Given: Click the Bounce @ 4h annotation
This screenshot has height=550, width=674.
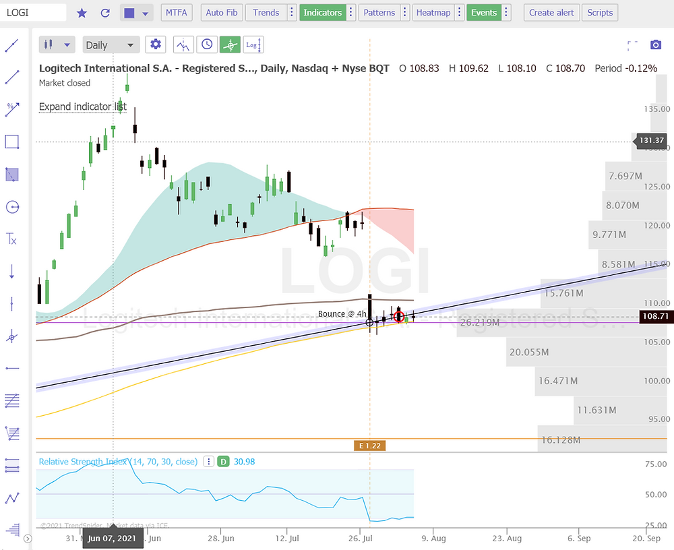Looking at the screenshot, I should [x=342, y=314].
